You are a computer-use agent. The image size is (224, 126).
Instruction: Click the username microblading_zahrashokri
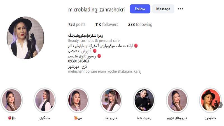click(96, 10)
